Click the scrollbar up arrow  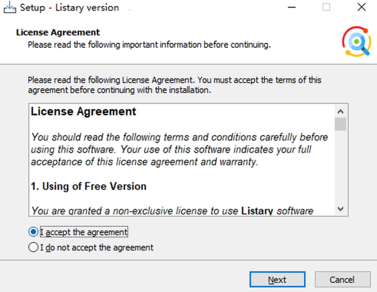pos(340,111)
